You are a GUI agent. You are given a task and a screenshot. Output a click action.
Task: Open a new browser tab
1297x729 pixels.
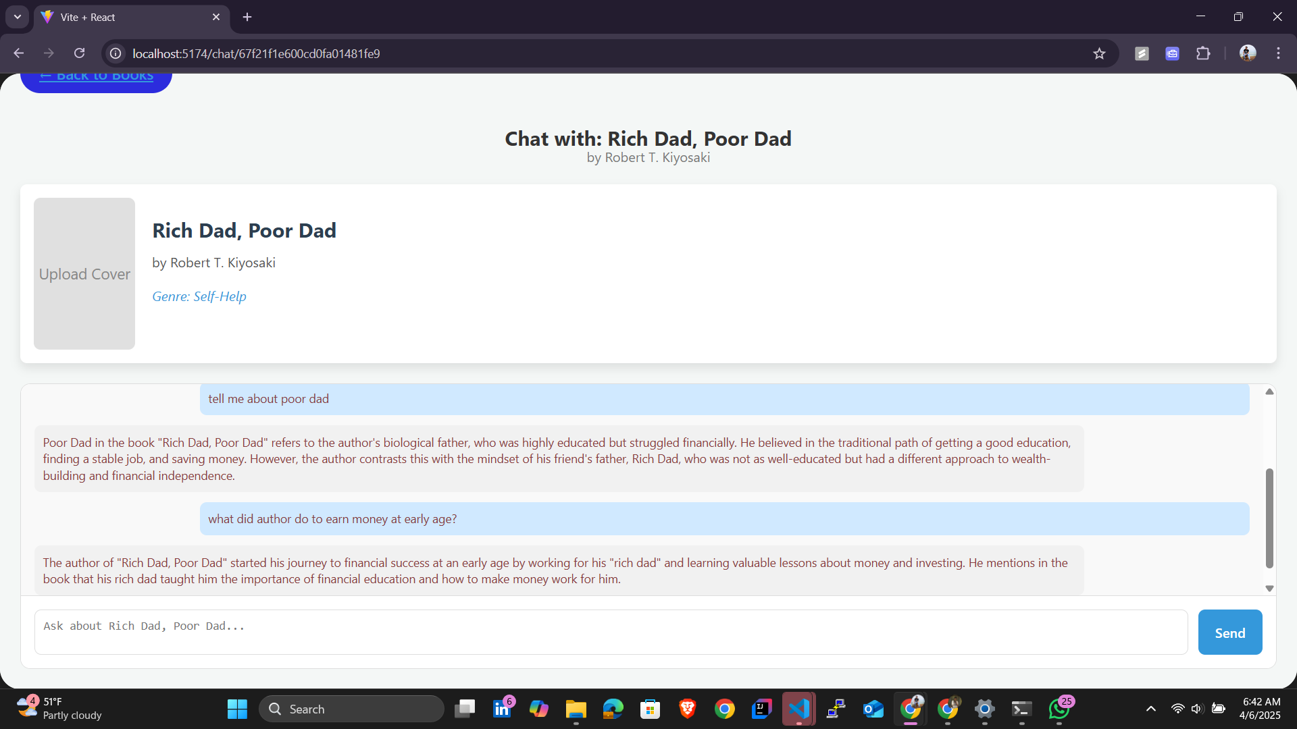coord(247,18)
